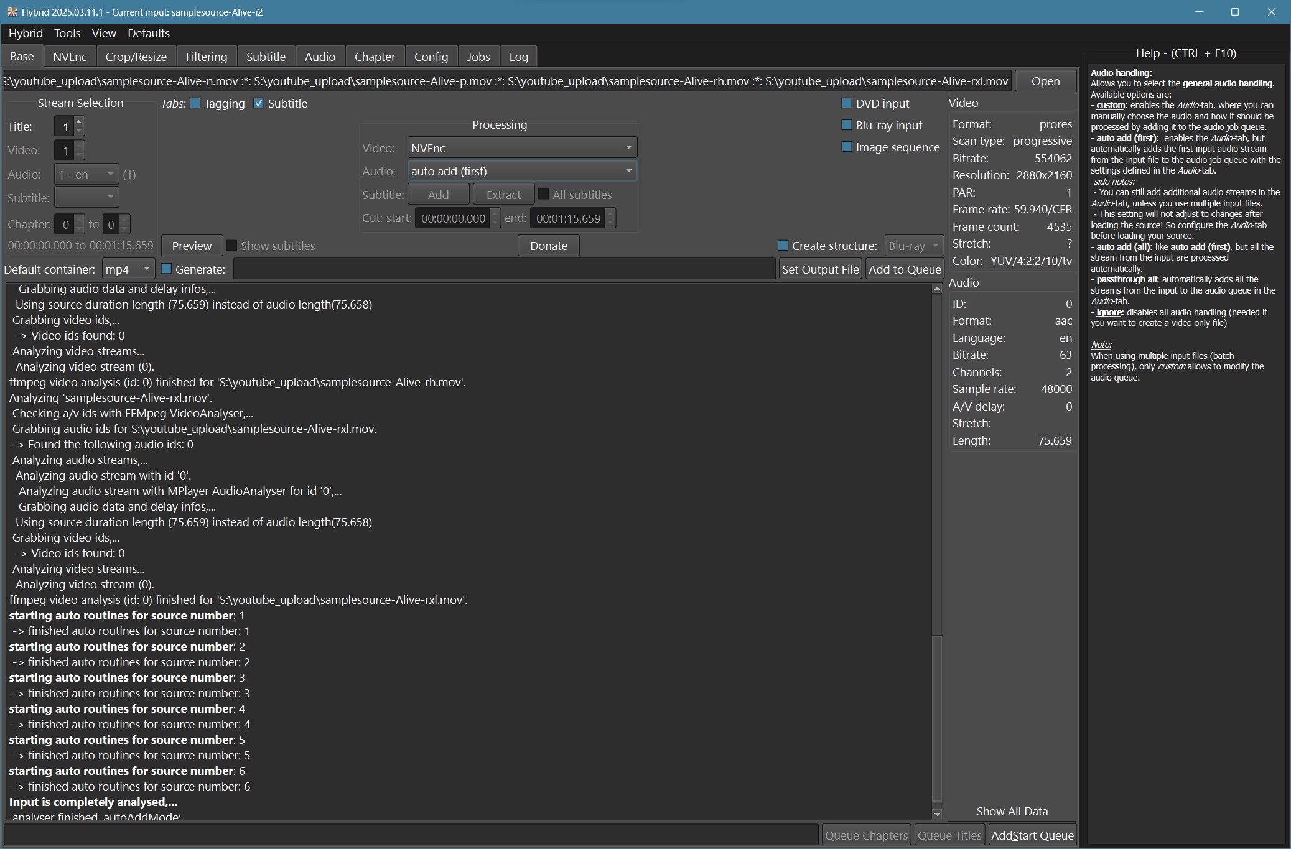The height and width of the screenshot is (849, 1291).
Task: Open the Tools menu
Action: coord(67,33)
